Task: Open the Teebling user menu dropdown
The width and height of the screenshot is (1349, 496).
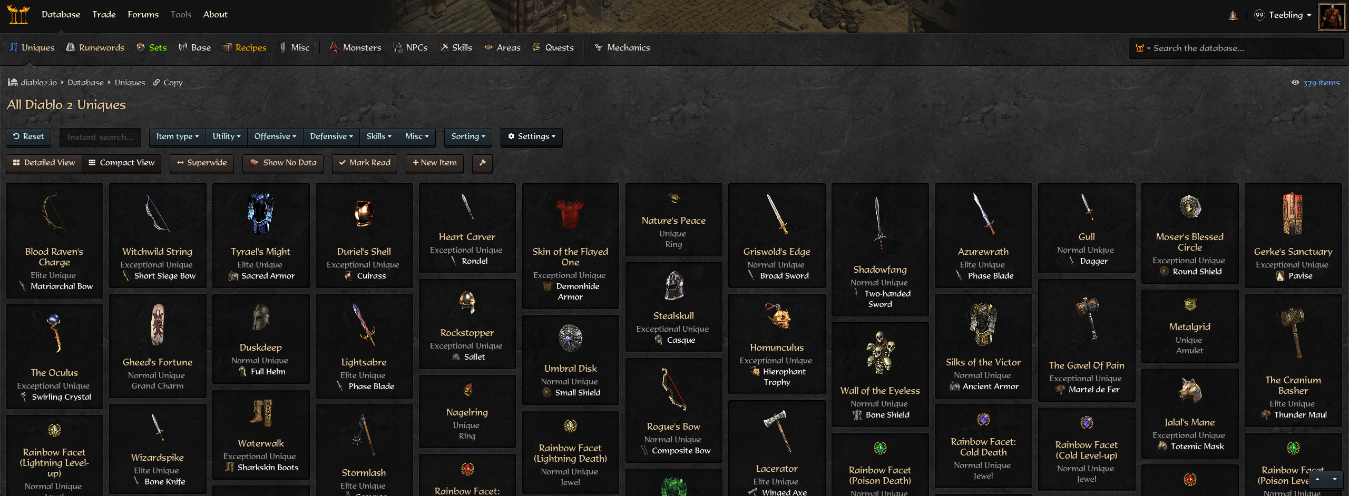Action: point(1283,15)
